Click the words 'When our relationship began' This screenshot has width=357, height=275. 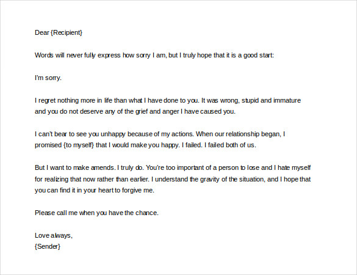[239, 134]
